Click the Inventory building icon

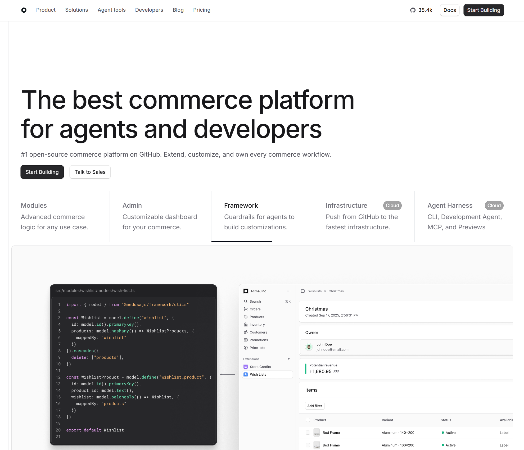pyautogui.click(x=246, y=324)
